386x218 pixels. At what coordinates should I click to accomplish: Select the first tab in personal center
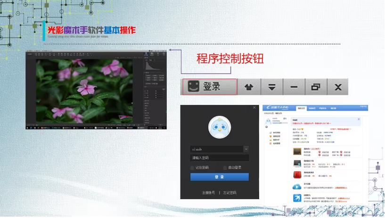pyautogui.click(x=300, y=108)
